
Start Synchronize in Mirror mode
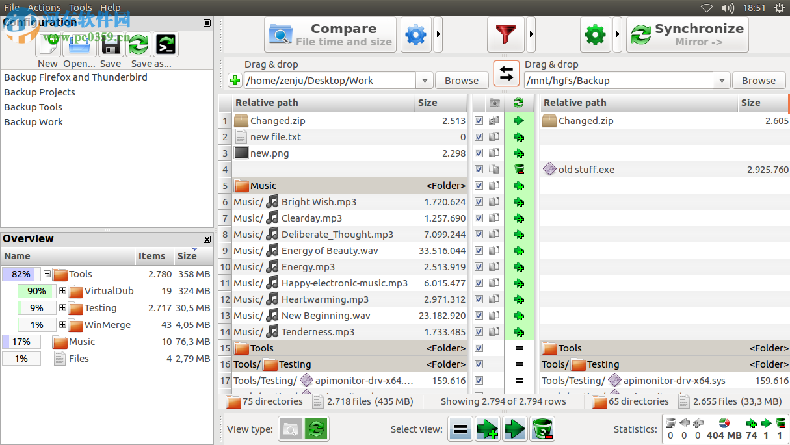[x=687, y=34]
